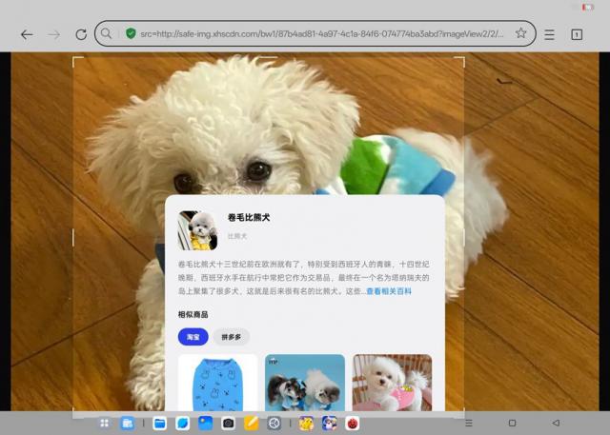Switch to the 拼多多 tab
Image resolution: width=610 pixels, height=435 pixels.
pyautogui.click(x=232, y=337)
